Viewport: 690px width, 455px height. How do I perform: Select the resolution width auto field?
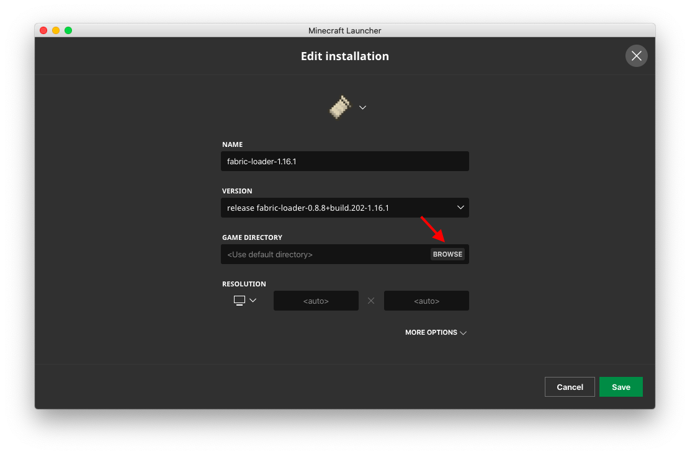coord(316,301)
